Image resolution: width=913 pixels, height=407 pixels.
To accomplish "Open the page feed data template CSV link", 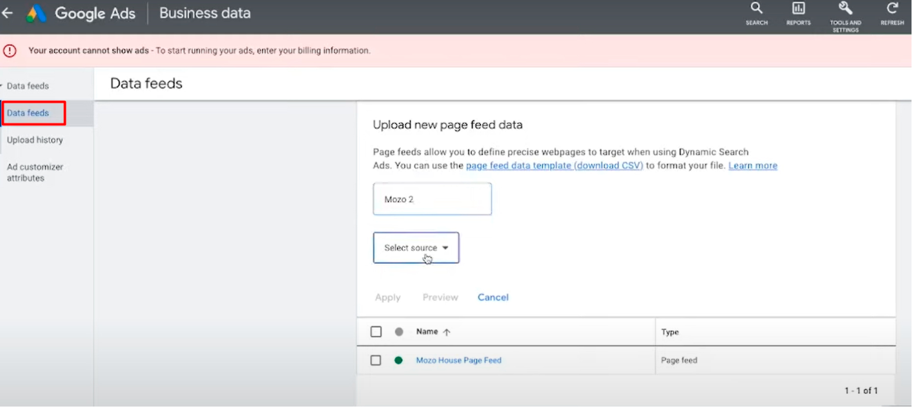I will pos(555,166).
